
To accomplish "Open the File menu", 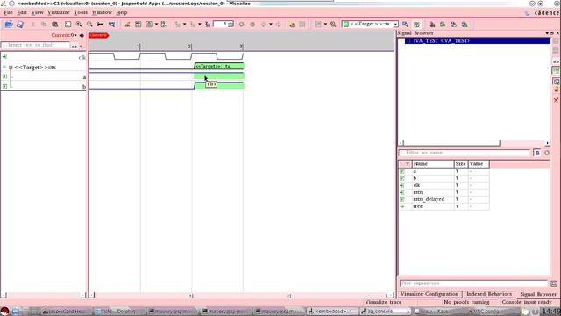I will pyautogui.click(x=8, y=12).
